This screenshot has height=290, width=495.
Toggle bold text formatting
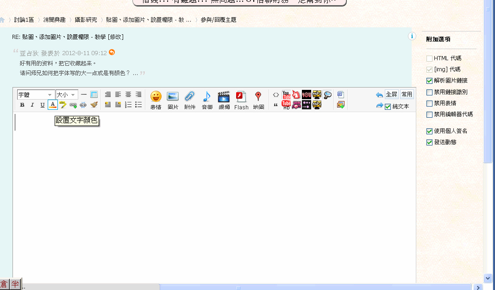[22, 105]
